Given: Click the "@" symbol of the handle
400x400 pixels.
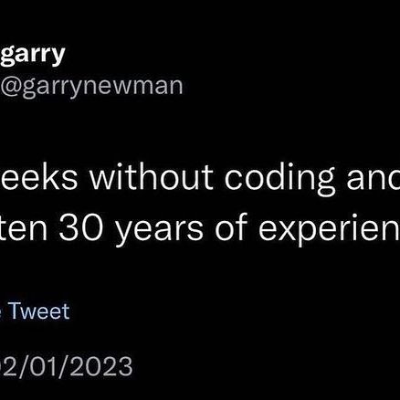Looking at the screenshot, I should pyautogui.click(x=10, y=87).
